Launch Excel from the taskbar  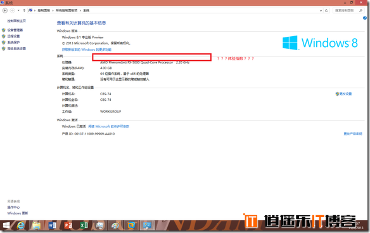point(84,225)
